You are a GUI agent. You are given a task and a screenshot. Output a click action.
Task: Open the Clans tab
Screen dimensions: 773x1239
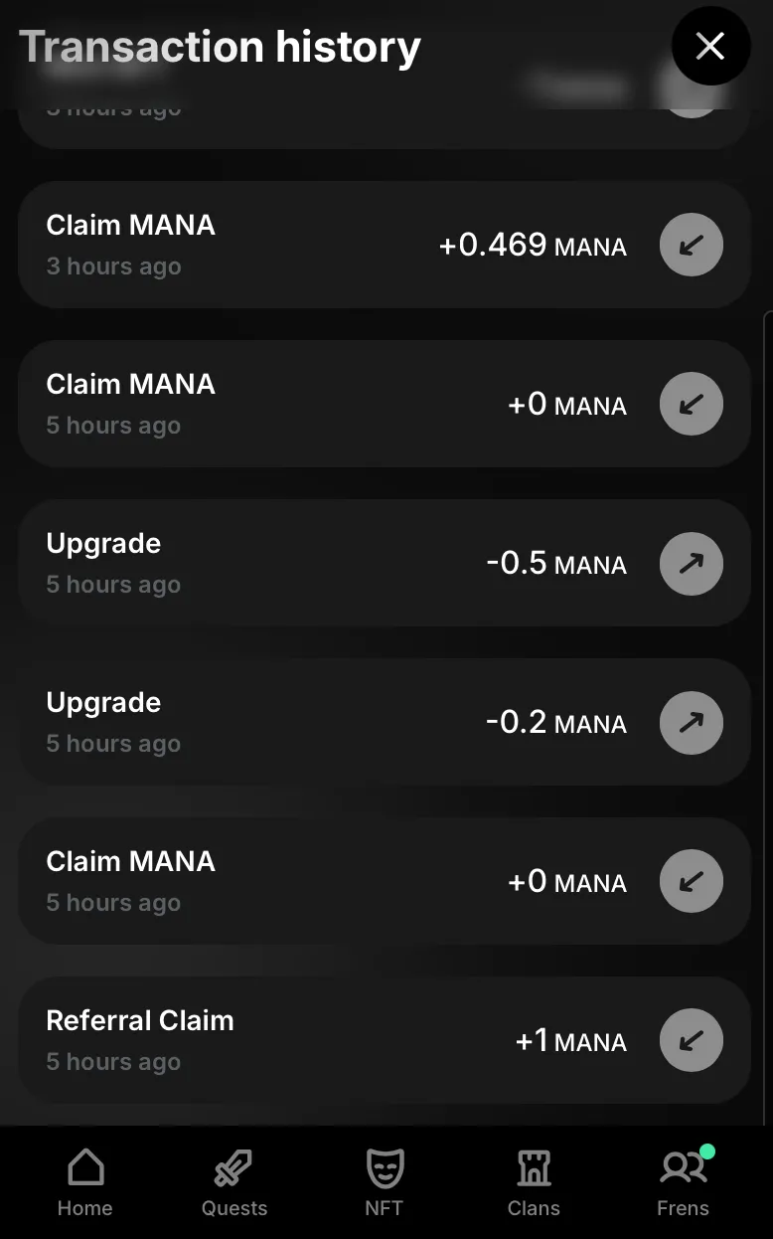534,1182
